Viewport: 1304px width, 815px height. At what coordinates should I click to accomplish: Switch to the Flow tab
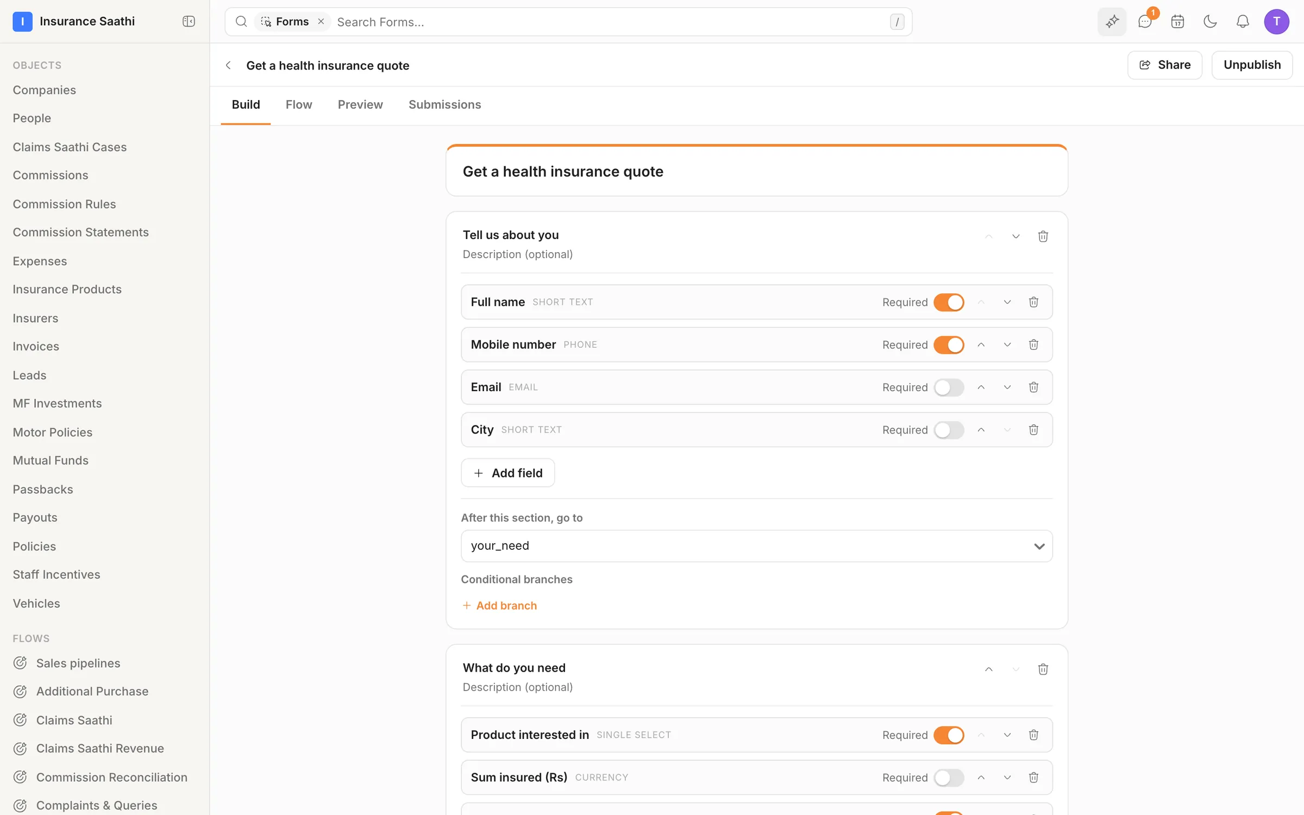coord(299,104)
